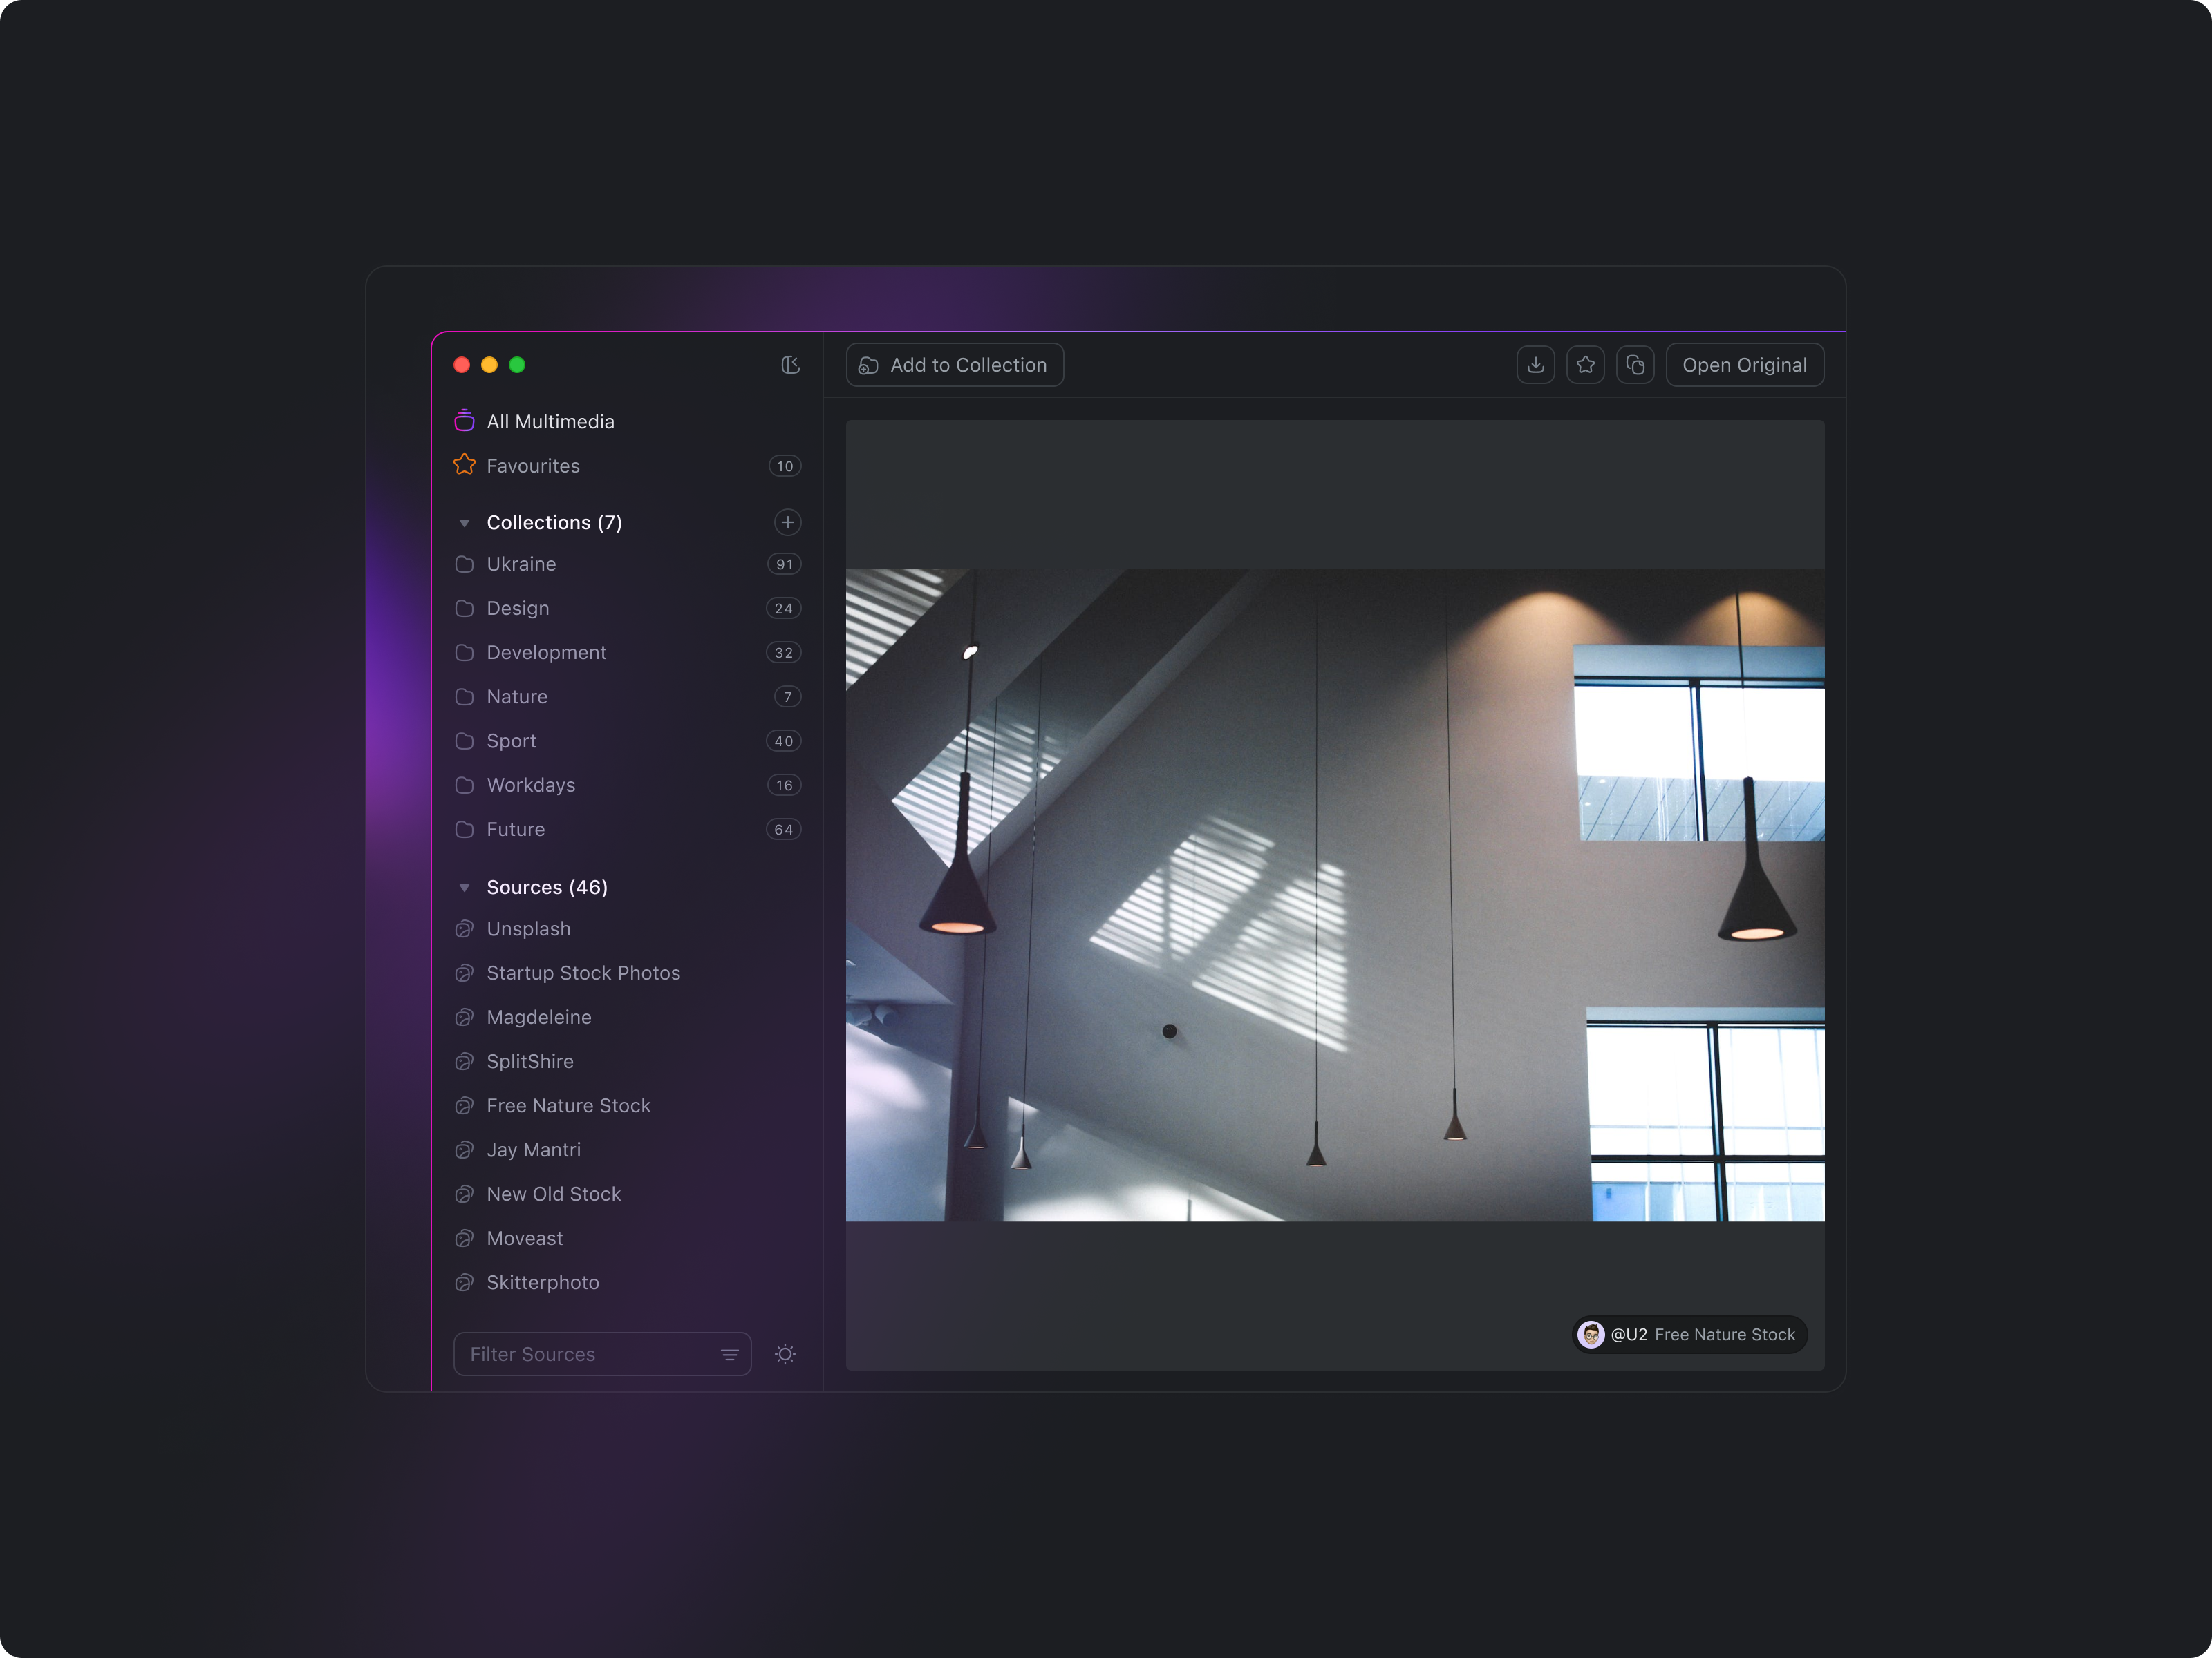Copy the image with the copy icon

(x=1636, y=365)
